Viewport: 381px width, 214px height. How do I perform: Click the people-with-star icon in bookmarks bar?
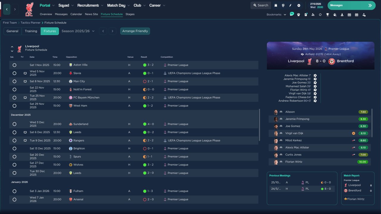(x=335, y=15)
